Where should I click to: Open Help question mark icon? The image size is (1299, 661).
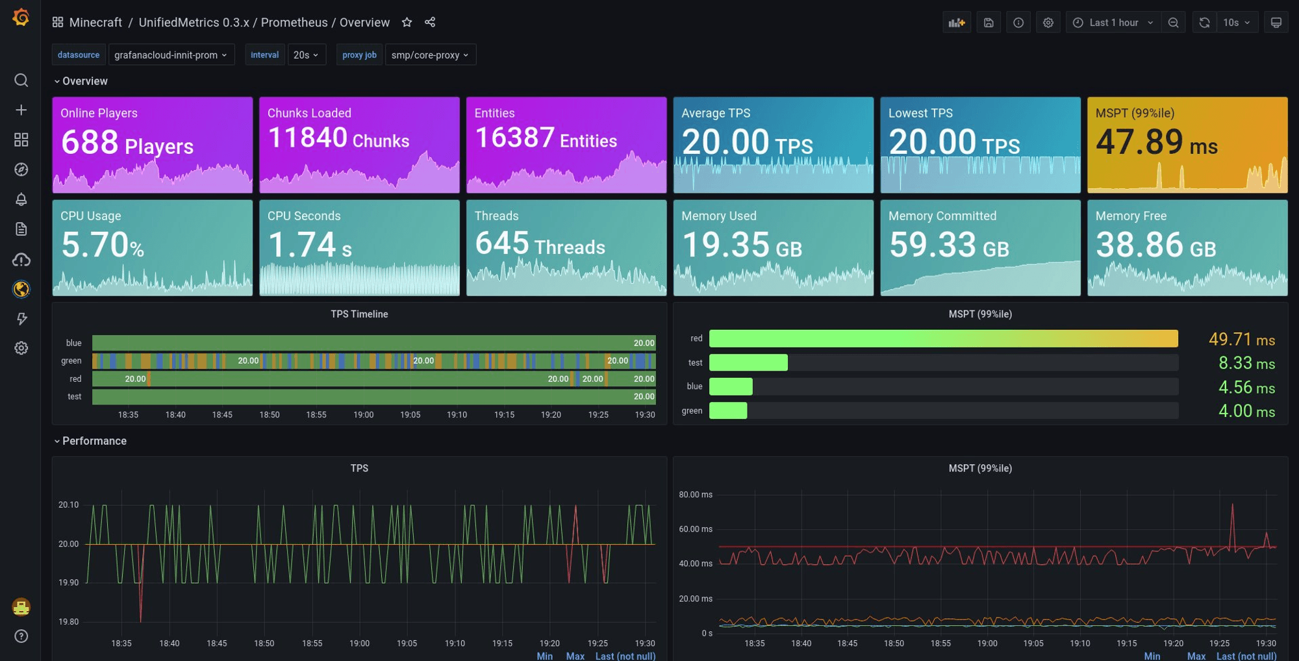pos(21,636)
